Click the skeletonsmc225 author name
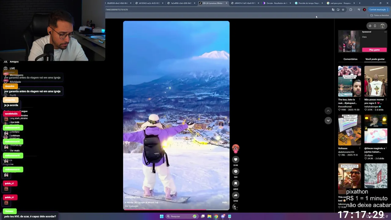The height and width of the screenshot is (220, 391). pyautogui.click(x=346, y=152)
